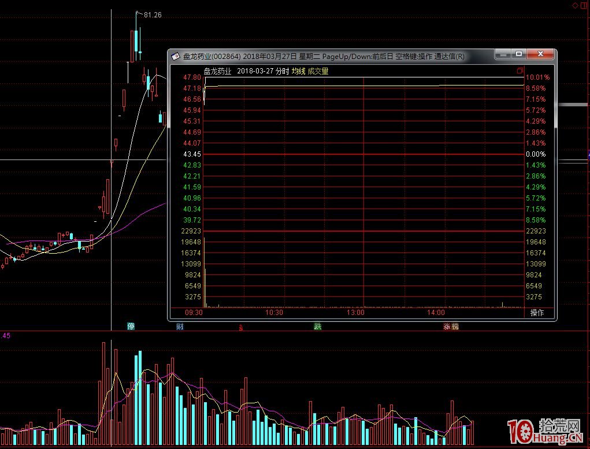
Task: Click the 14:00 time label on axis
Action: (436, 313)
